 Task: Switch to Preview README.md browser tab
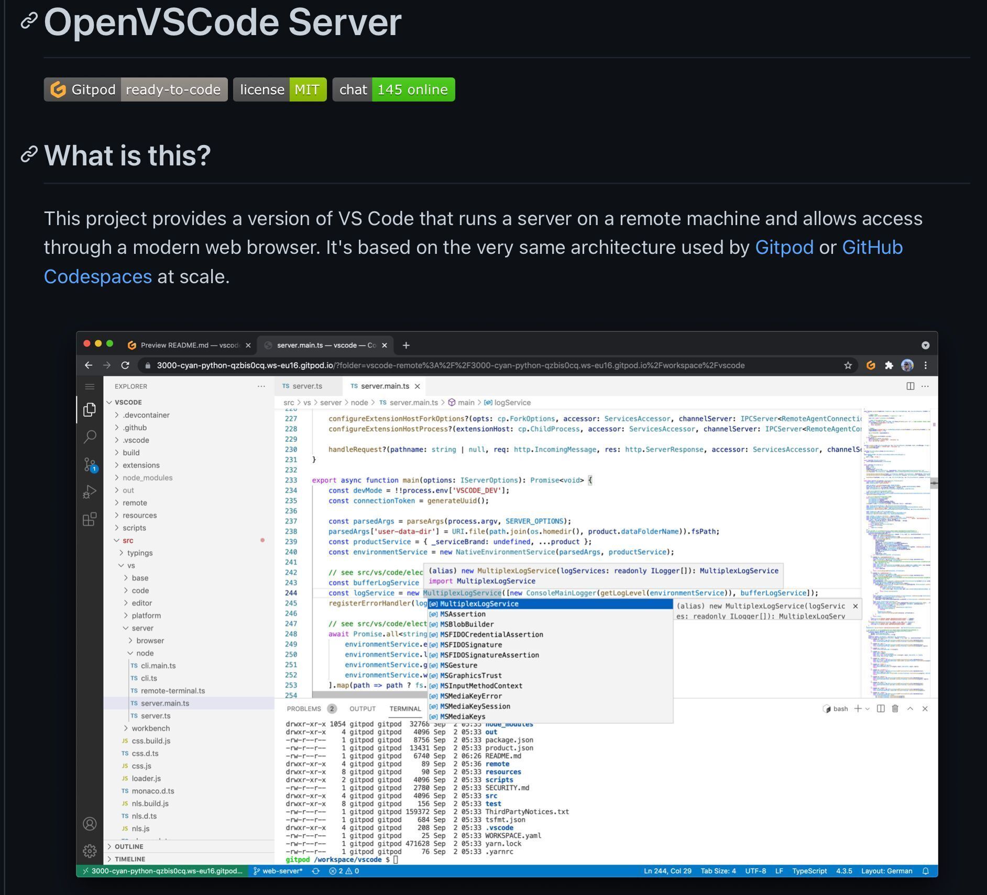[x=189, y=345]
